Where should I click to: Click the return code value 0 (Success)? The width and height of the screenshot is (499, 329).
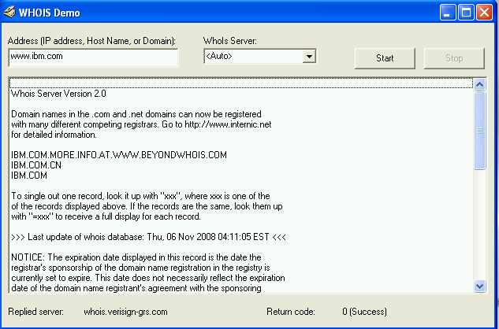click(x=365, y=312)
